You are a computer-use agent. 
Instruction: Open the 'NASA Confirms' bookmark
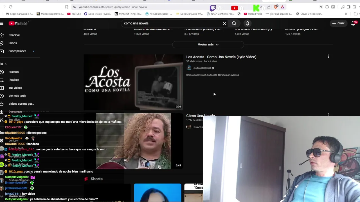point(220,14)
